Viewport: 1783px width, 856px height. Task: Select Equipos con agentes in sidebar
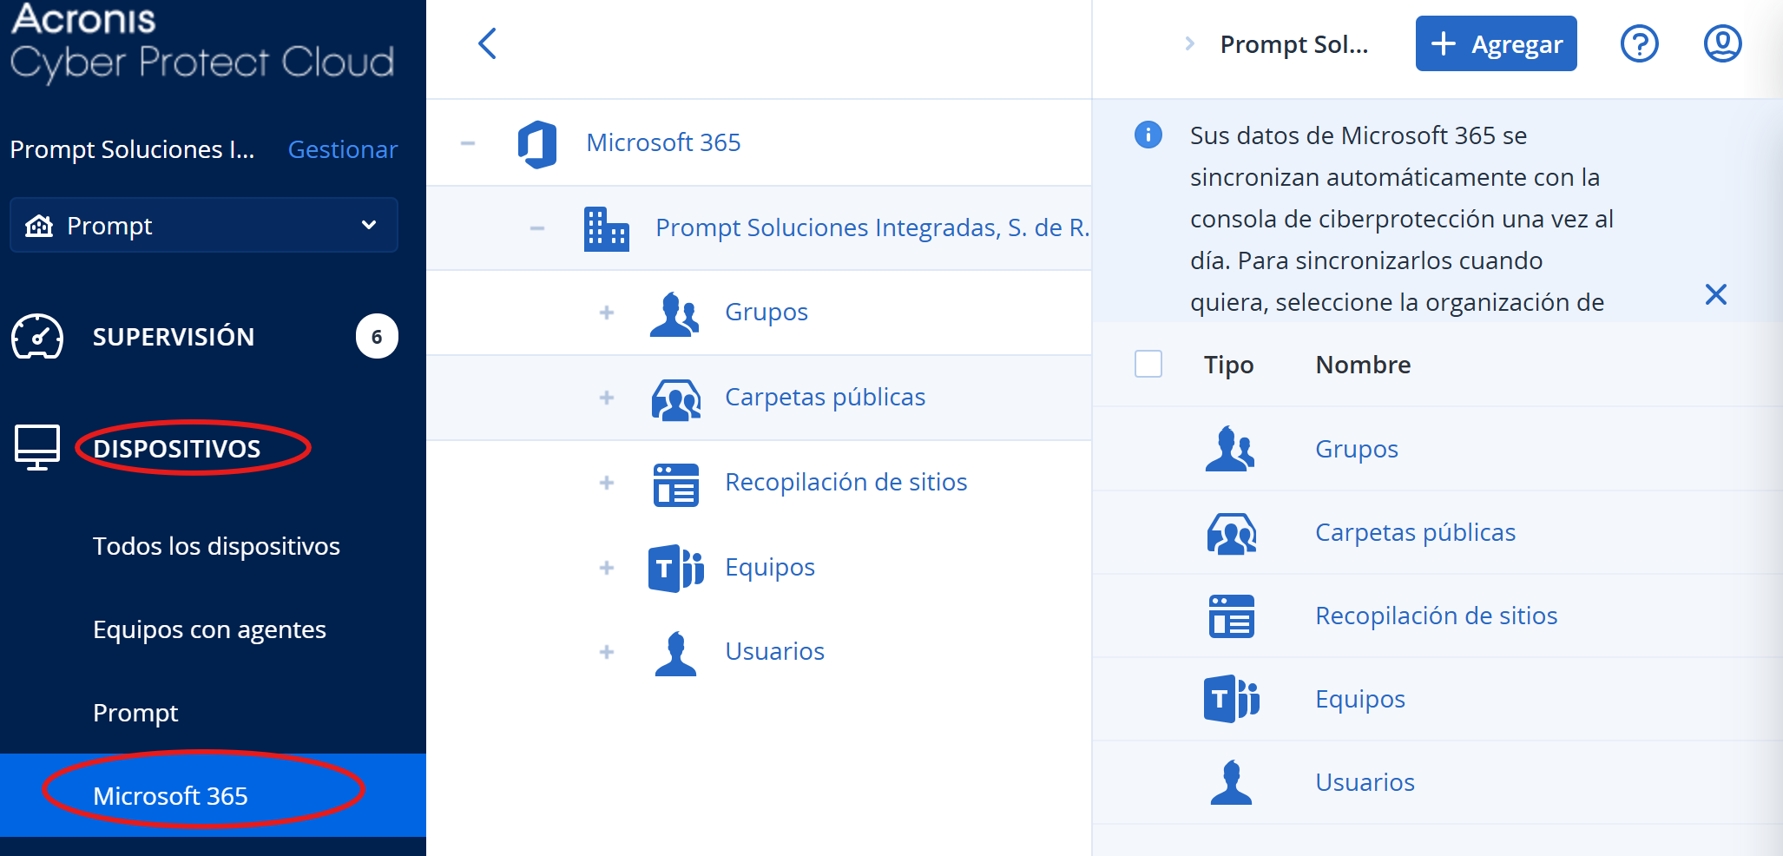(x=209, y=629)
